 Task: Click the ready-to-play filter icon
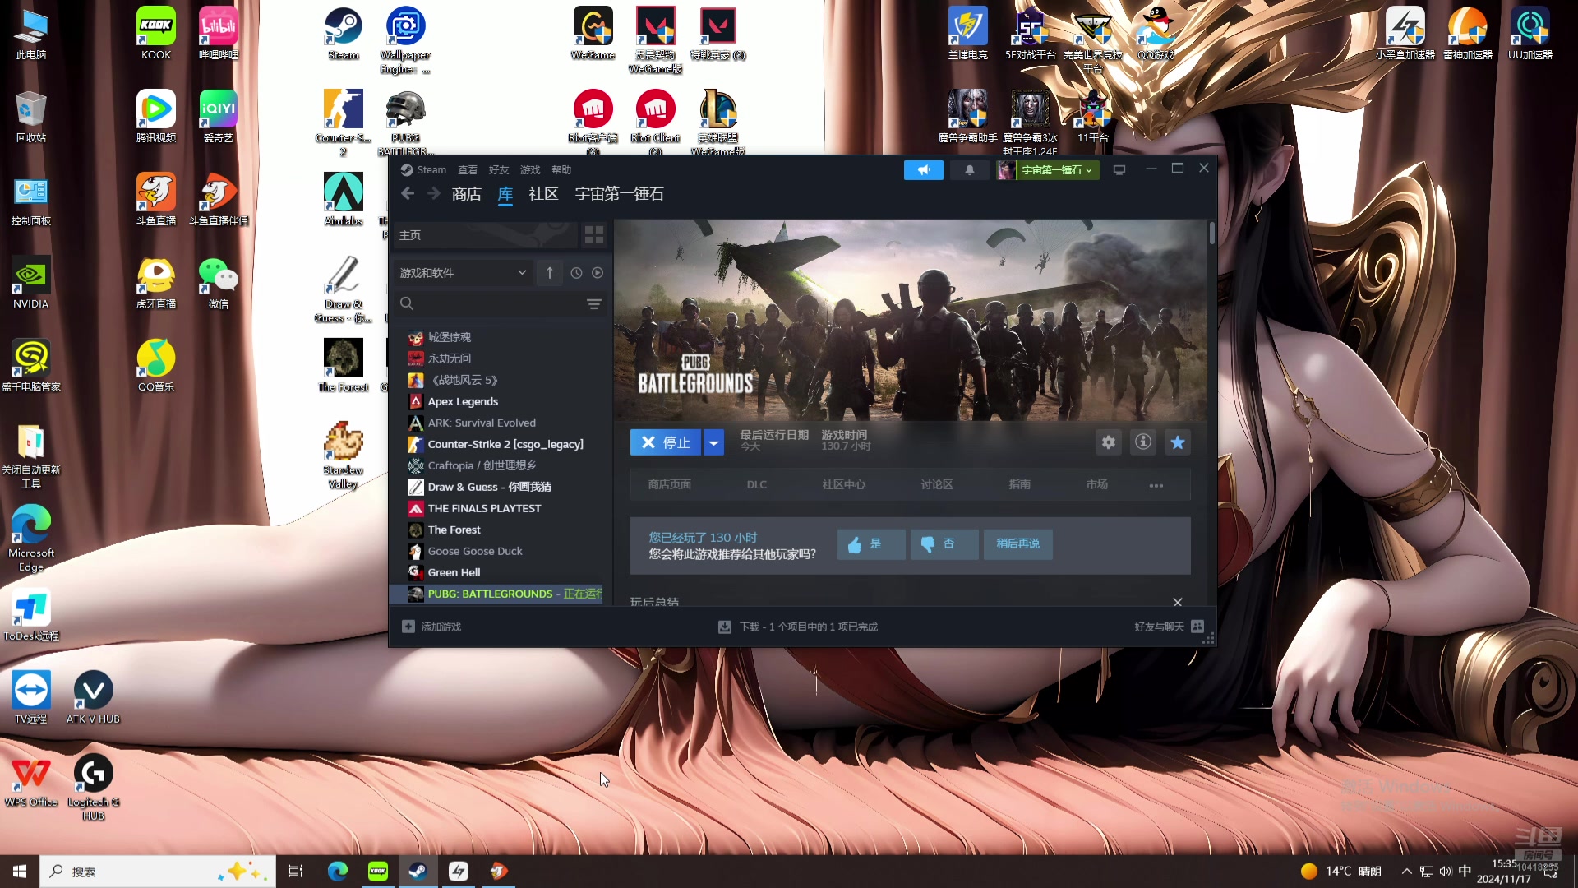click(x=598, y=273)
